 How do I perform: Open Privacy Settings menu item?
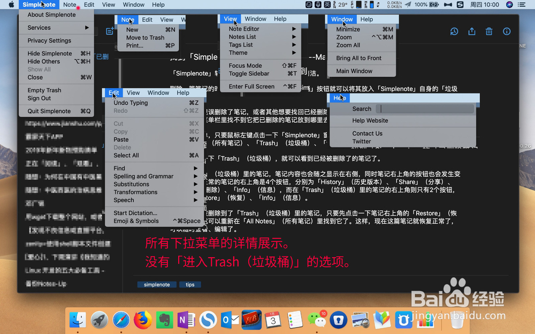[x=57, y=41]
